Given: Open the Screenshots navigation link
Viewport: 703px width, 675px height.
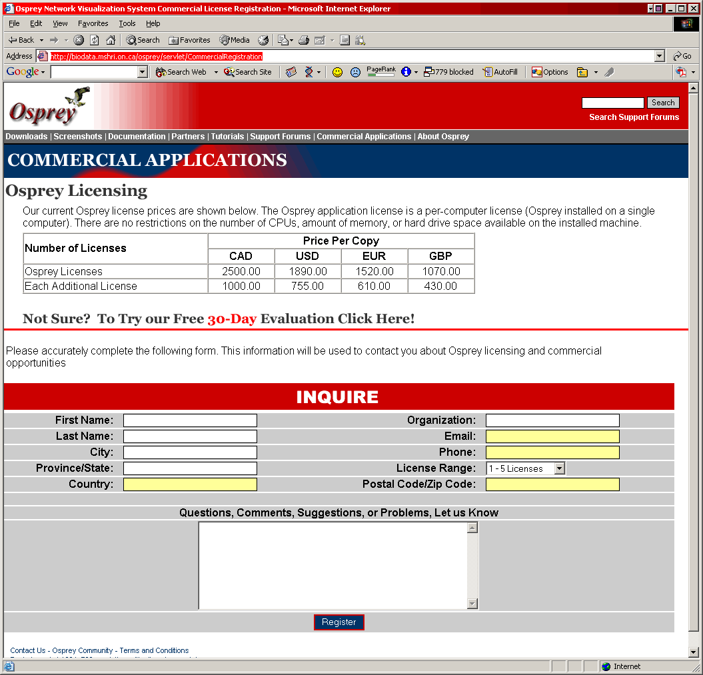Looking at the screenshot, I should click(x=78, y=137).
